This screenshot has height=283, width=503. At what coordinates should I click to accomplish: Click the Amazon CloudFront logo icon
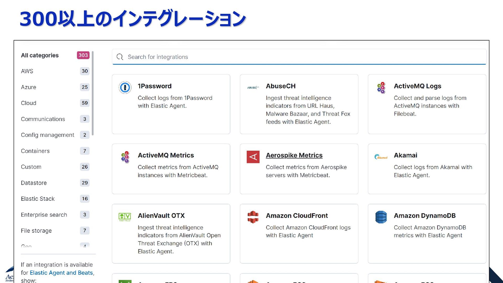(253, 217)
